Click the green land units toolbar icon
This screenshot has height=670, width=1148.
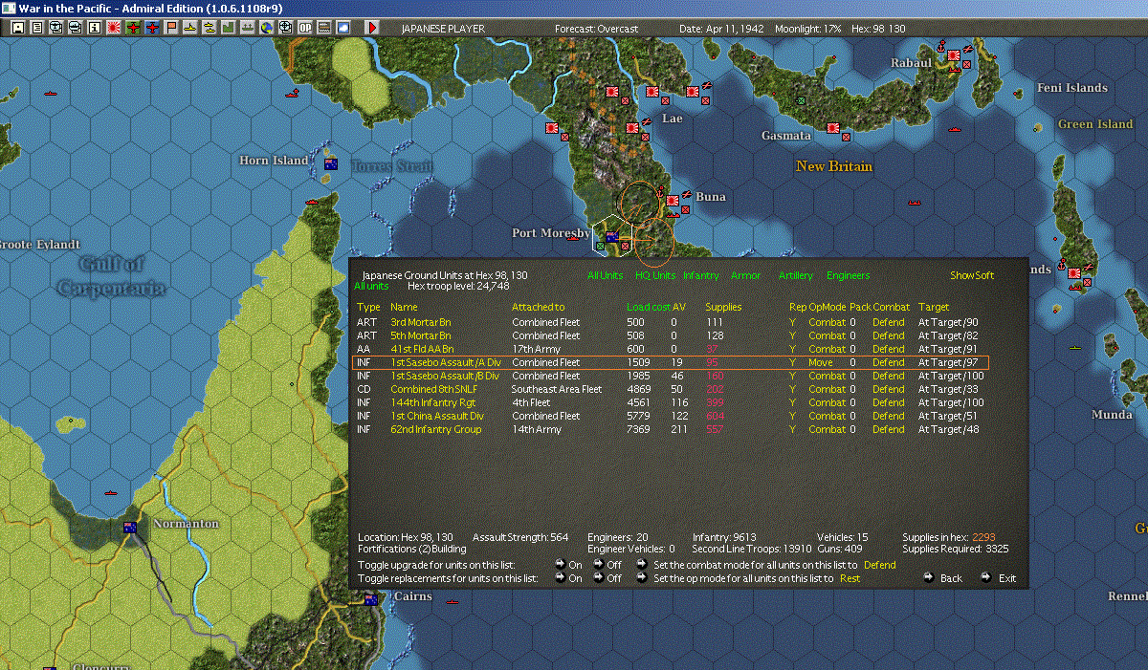tap(229, 28)
